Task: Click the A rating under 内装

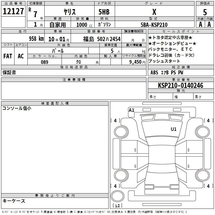Action: coord(209,24)
